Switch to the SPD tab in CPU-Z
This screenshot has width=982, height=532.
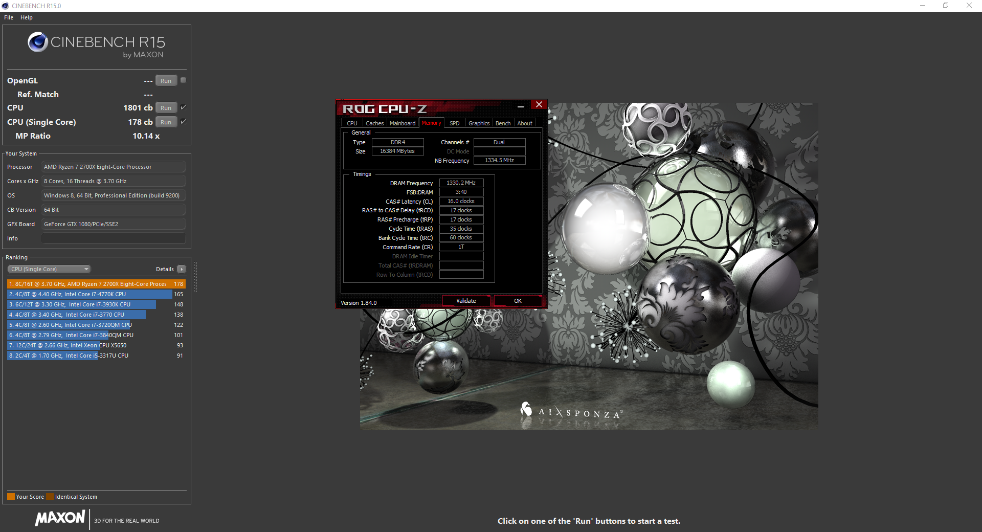tap(455, 123)
